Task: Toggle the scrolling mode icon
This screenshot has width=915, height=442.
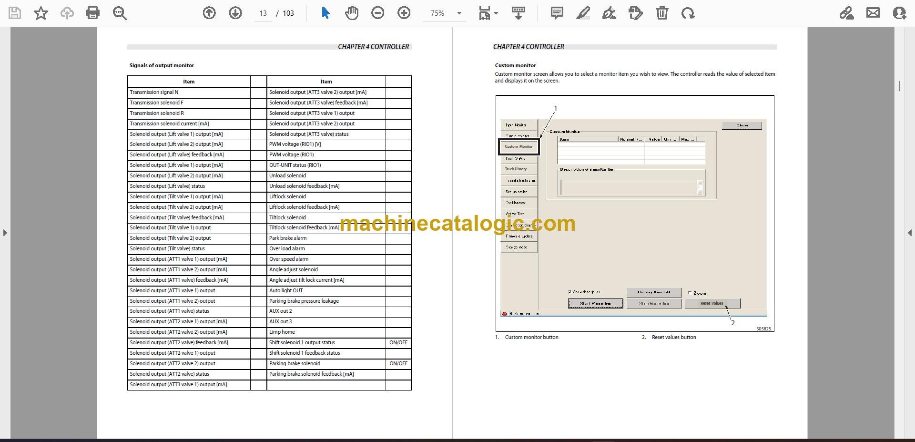Action: 518,13
